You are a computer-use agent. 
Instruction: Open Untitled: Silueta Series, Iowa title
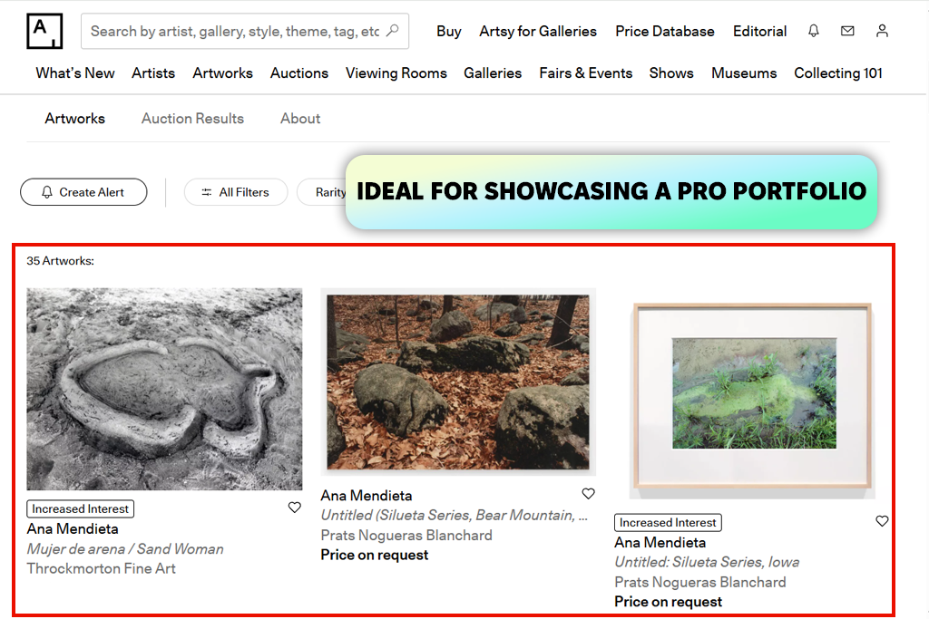click(x=707, y=562)
